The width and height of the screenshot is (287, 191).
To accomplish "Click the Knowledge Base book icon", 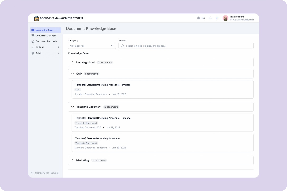I will point(33,30).
